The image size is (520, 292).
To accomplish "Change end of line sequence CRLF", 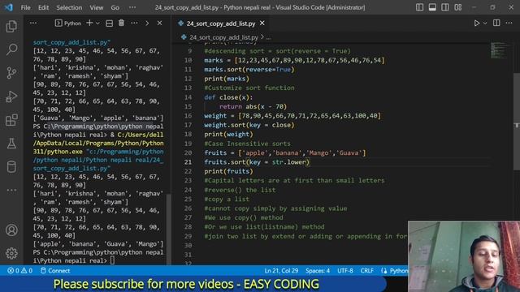I will (x=366, y=270).
